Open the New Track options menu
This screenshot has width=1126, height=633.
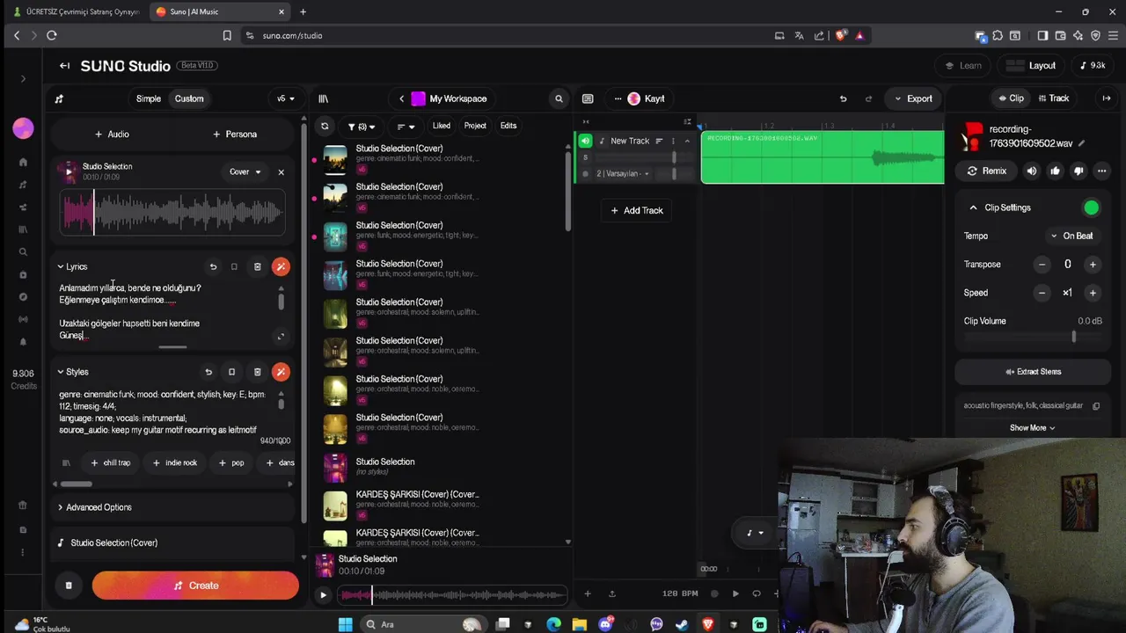pyautogui.click(x=673, y=141)
